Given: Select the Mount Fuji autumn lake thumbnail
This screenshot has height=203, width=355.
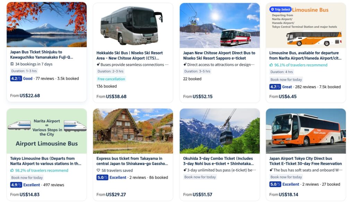Looking at the screenshot, I should click(47, 25).
